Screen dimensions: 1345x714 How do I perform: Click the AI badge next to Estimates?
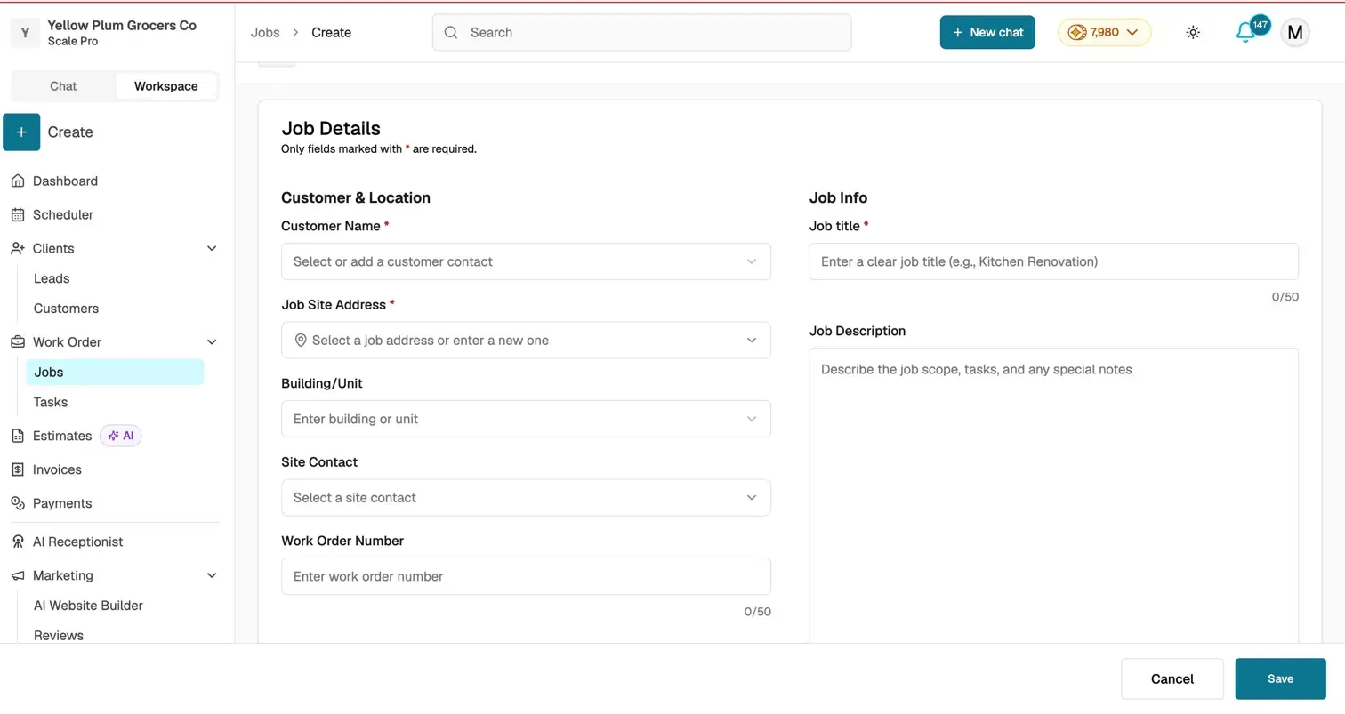(120, 437)
